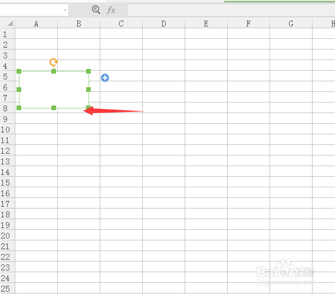Viewport: 335px width, 294px height.
Task: Click the bottom-middle green resize handle
Action: (54, 108)
